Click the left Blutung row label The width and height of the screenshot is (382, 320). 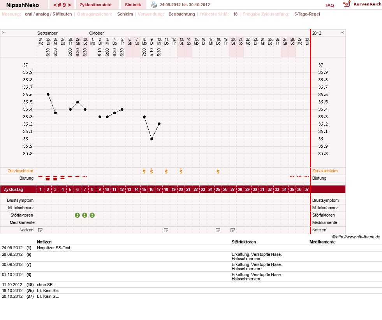pyautogui.click(x=26, y=178)
